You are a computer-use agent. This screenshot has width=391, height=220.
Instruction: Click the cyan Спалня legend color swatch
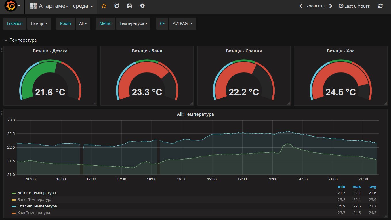14,207
